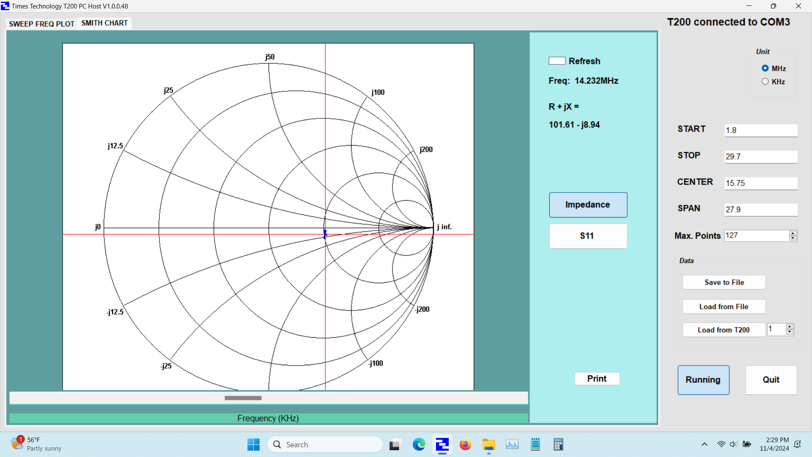Click the blue data marker on Smith chart
The image size is (812, 457).
325,234
